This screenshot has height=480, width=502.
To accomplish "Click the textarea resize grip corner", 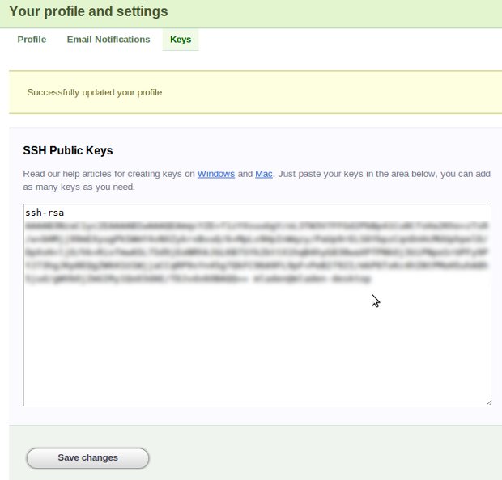I will [487, 402].
